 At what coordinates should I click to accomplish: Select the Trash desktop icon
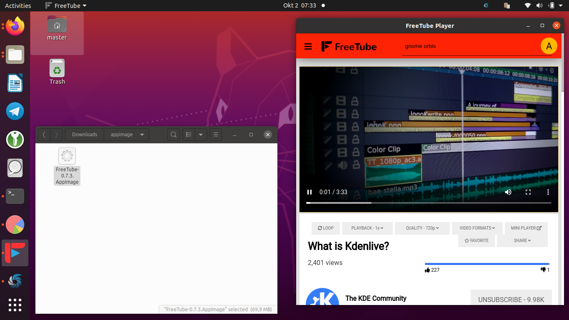coord(57,72)
